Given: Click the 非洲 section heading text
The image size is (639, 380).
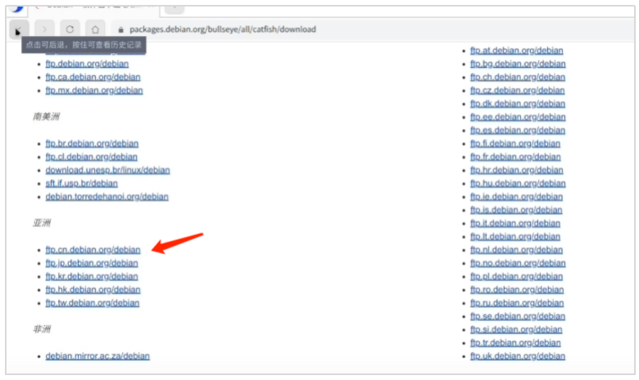Looking at the screenshot, I should [x=42, y=329].
